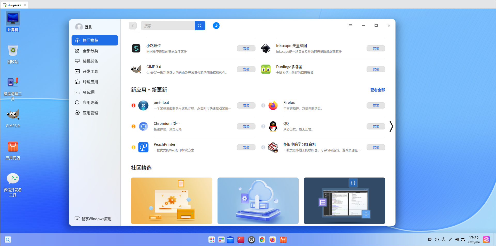The width and height of the screenshot is (496, 246).
Task: Install Firefox from the new apps list
Action: coord(376,105)
